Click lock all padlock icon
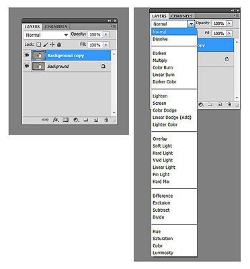The width and height of the screenshot is (250, 269). point(59,44)
